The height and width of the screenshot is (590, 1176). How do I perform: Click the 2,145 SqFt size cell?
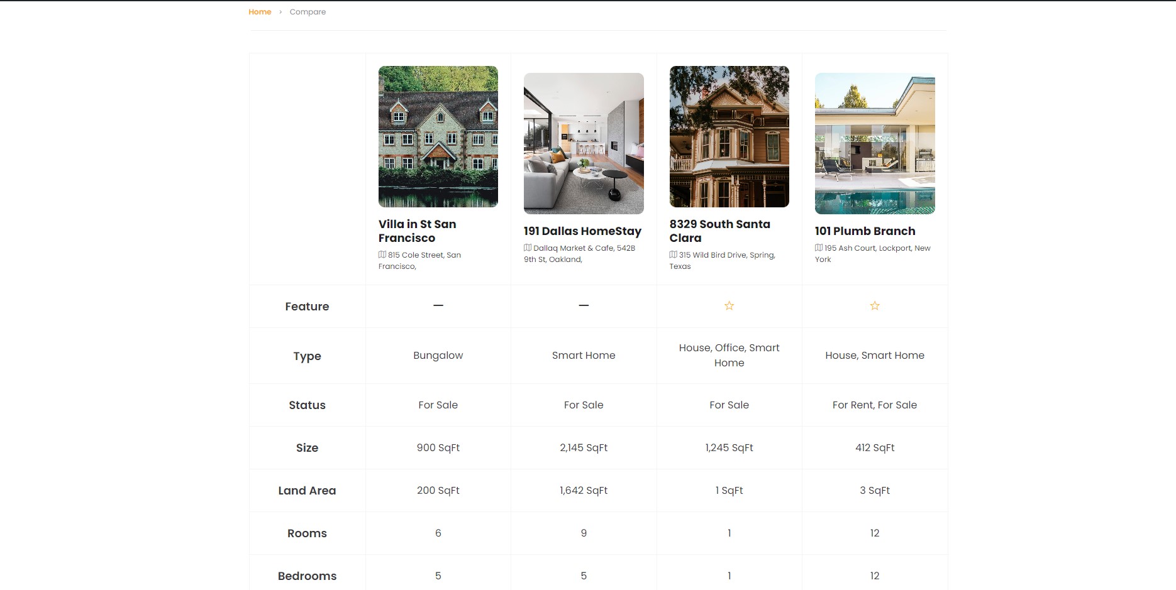coord(584,448)
